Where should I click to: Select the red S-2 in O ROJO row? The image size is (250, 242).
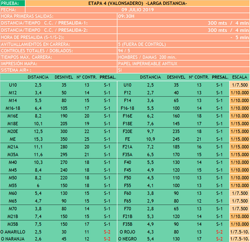(219, 232)
